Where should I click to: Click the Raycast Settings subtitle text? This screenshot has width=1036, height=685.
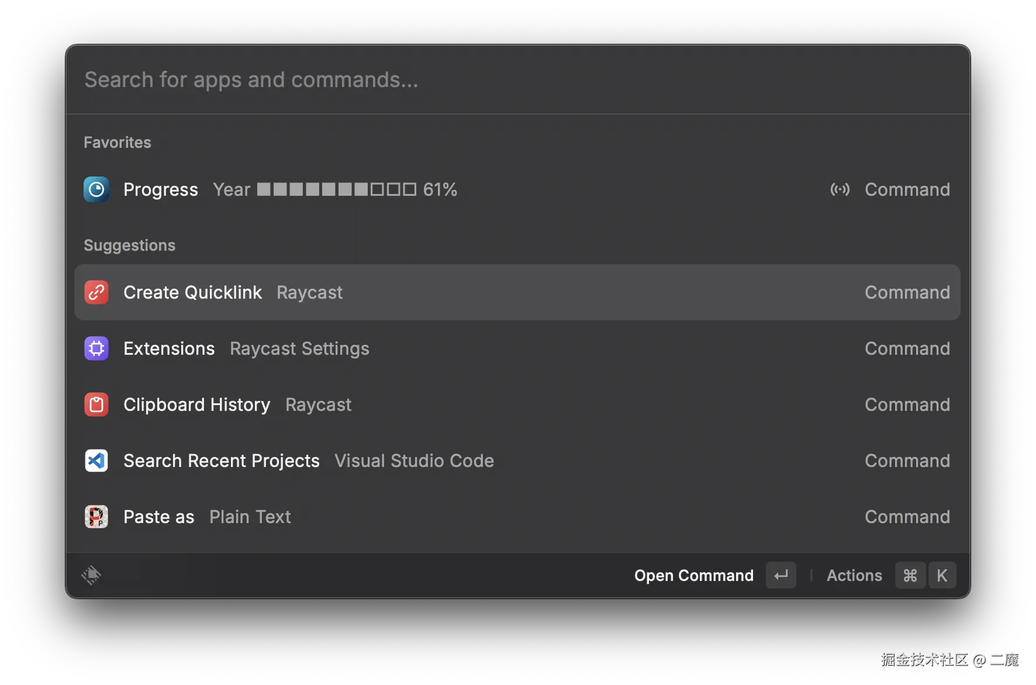click(299, 349)
